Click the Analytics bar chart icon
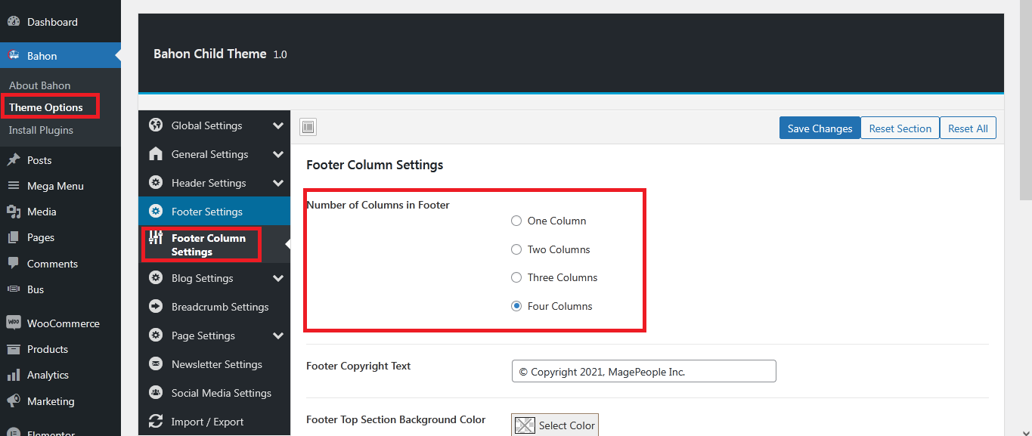This screenshot has width=1032, height=436. pos(14,375)
